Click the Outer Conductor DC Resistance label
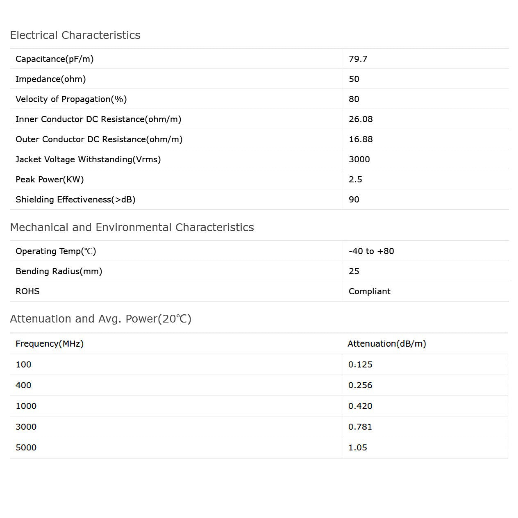This screenshot has height=518, width=518. tap(99, 139)
